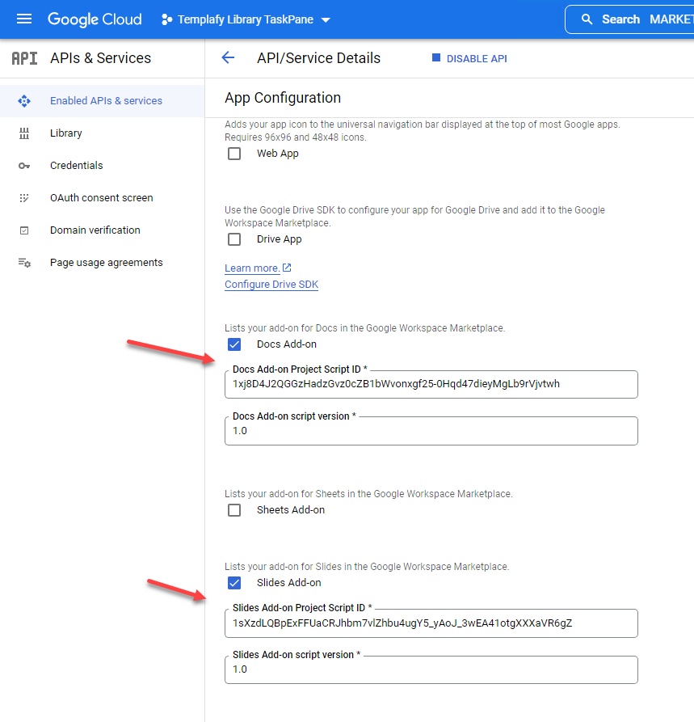694x722 pixels.
Task: Click the DISABLE API button
Action: coord(469,58)
